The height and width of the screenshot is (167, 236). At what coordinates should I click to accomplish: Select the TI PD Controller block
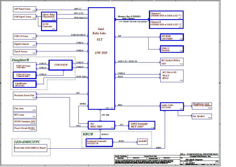tap(49, 26)
